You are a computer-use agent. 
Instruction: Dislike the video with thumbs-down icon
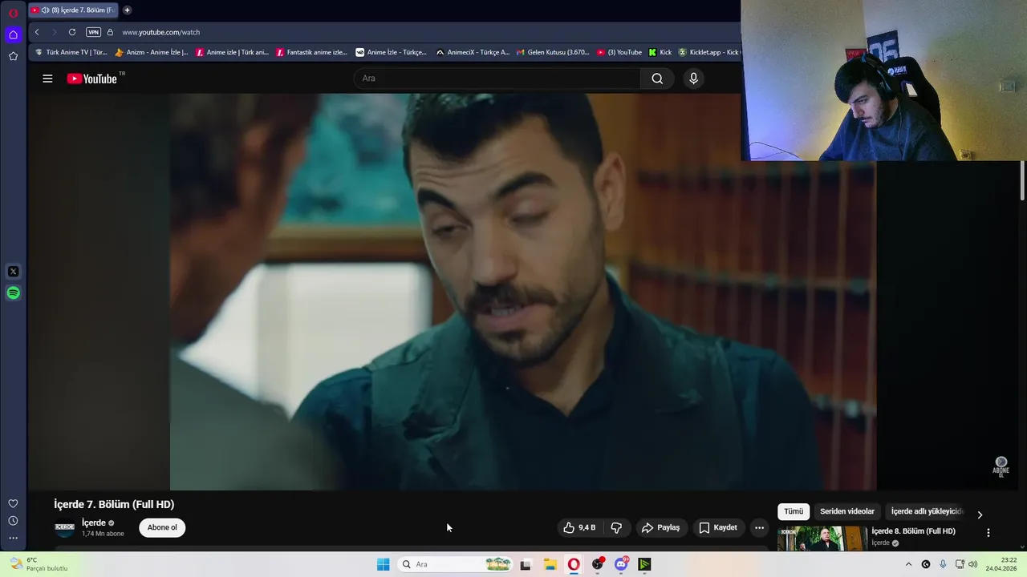click(616, 527)
